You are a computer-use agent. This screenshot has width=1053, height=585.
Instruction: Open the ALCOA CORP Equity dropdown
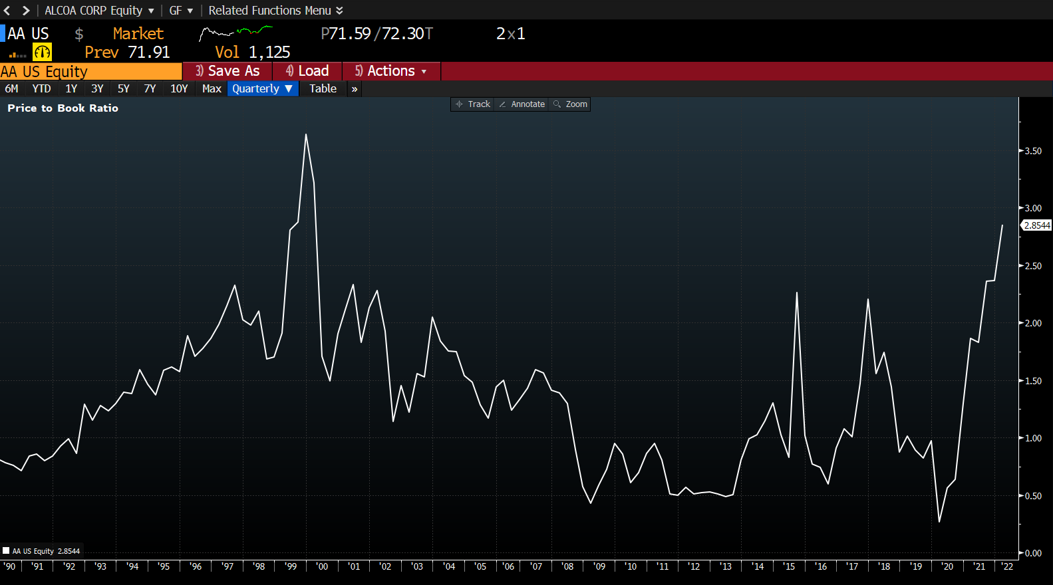click(x=99, y=11)
